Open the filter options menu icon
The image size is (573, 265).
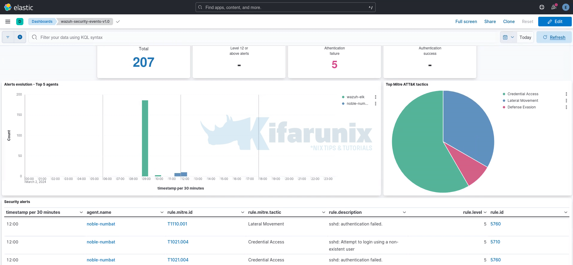click(8, 37)
